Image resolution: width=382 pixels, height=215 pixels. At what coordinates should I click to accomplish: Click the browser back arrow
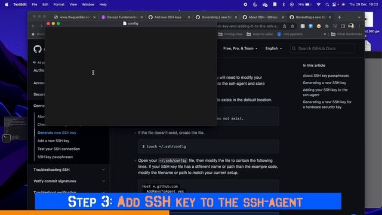[33, 26]
